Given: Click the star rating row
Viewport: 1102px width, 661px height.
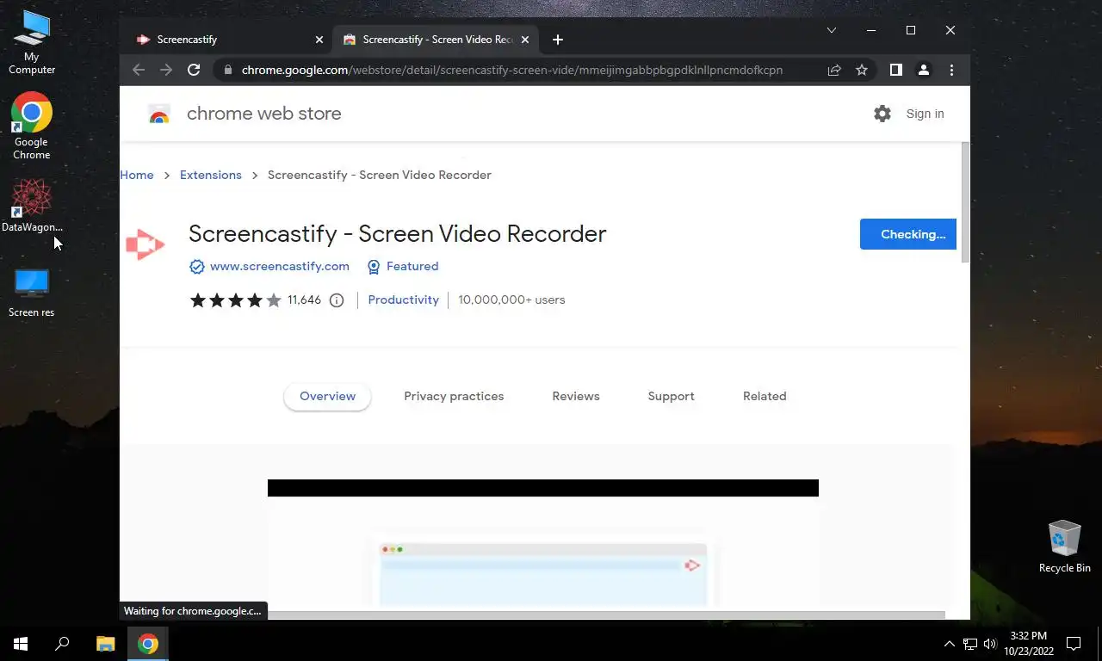Looking at the screenshot, I should click(236, 300).
